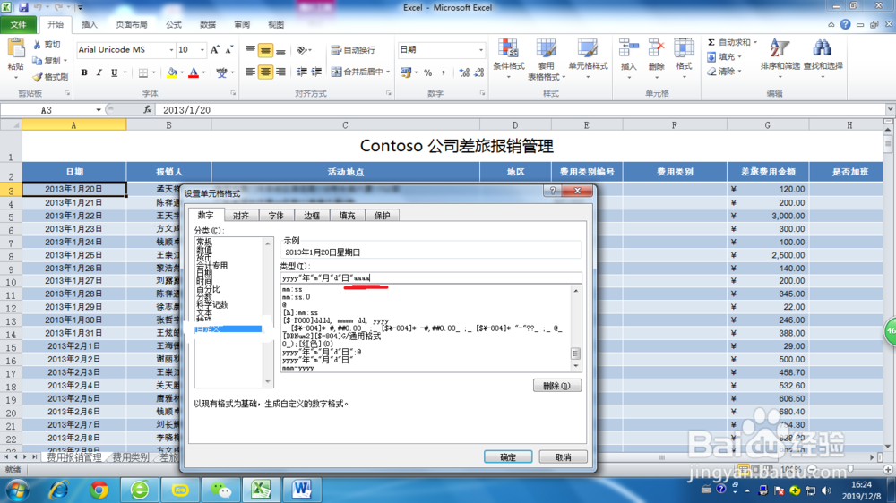
Task: Click 取消 (Cancel) button in dialog
Action: coord(563,456)
